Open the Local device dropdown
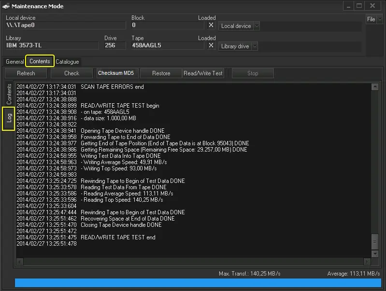 (x=239, y=26)
